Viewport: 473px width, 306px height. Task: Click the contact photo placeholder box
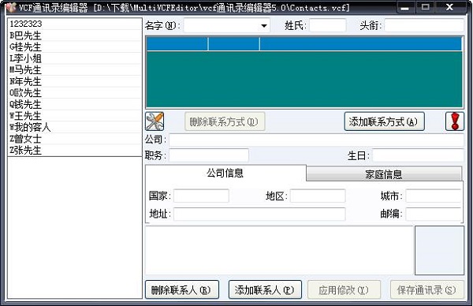(x=440, y=251)
